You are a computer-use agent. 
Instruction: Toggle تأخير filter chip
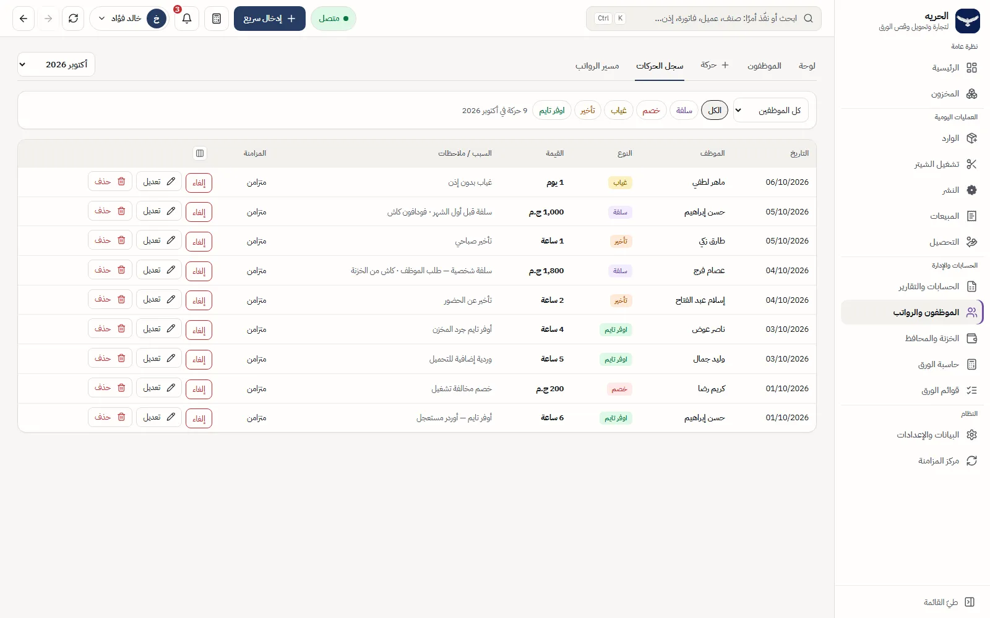click(x=588, y=111)
